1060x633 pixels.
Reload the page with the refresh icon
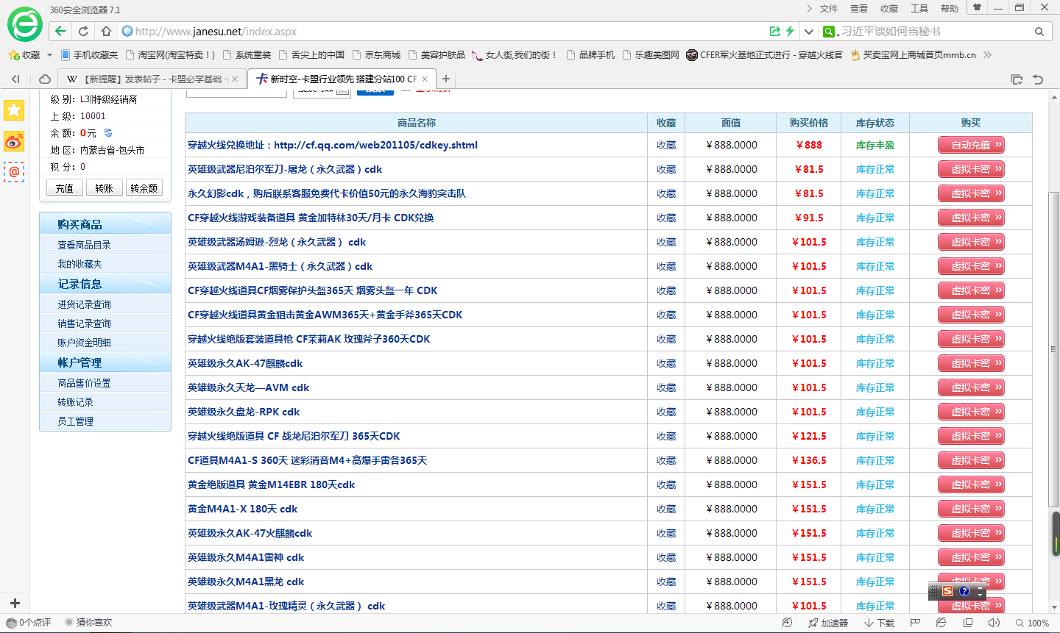(x=83, y=31)
